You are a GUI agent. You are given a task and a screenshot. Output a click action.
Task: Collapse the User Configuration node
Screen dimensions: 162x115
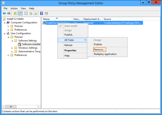(5, 33)
